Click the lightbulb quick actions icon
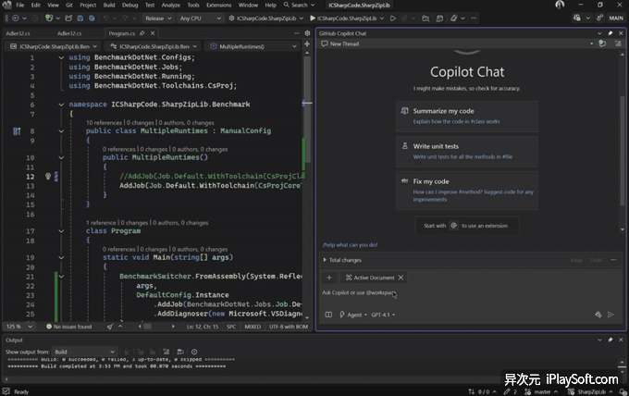 pyautogui.click(x=48, y=176)
